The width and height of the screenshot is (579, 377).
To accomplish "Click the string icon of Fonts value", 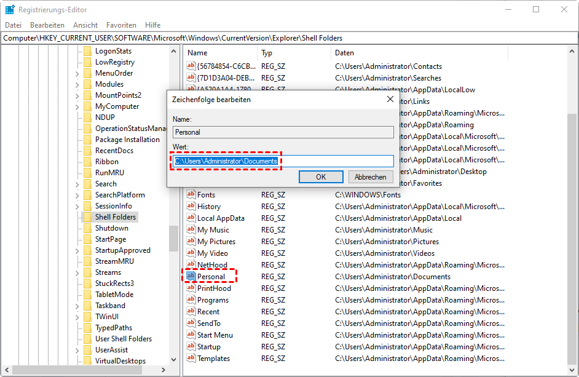I will click(191, 194).
